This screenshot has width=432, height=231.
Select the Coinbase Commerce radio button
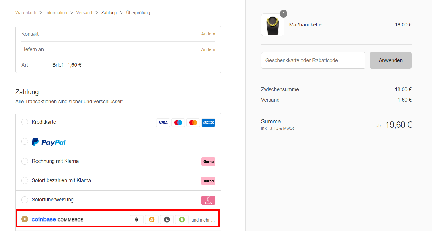(25, 219)
